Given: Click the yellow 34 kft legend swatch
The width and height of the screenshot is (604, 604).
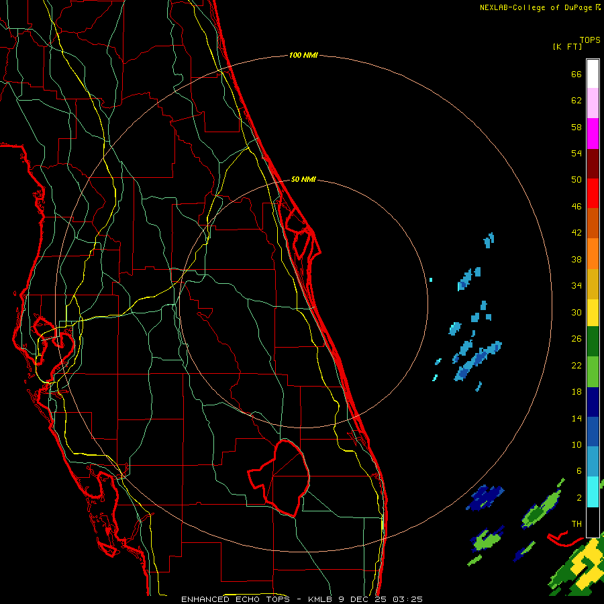Looking at the screenshot, I should [x=593, y=313].
